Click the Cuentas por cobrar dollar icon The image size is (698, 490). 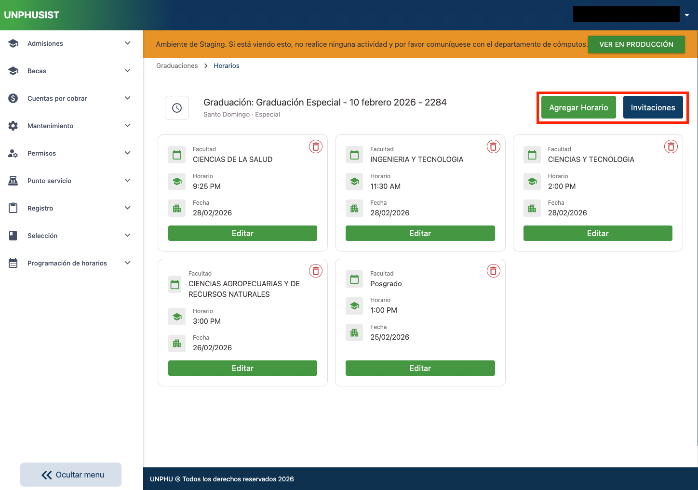click(13, 98)
